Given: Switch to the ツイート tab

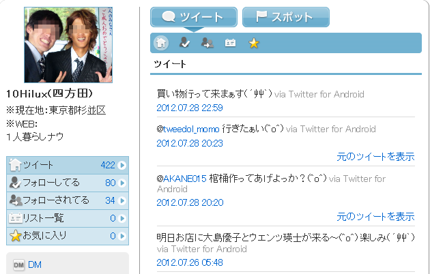Looking at the screenshot, I should coord(194,17).
